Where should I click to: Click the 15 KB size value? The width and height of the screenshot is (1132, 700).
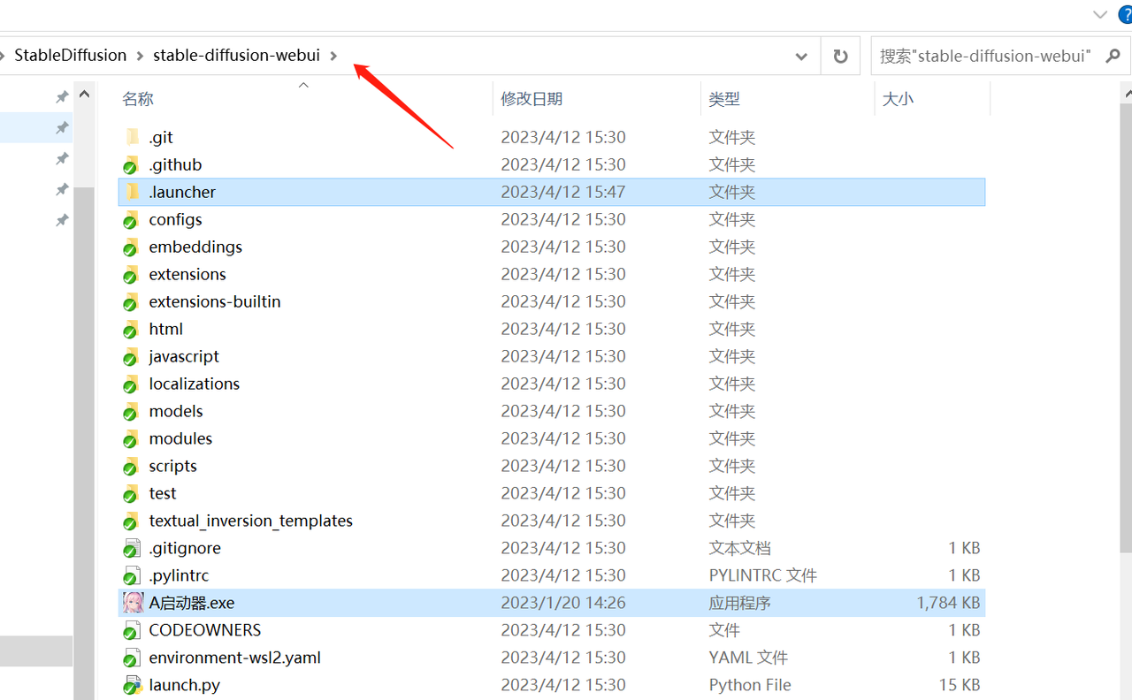coord(960,685)
